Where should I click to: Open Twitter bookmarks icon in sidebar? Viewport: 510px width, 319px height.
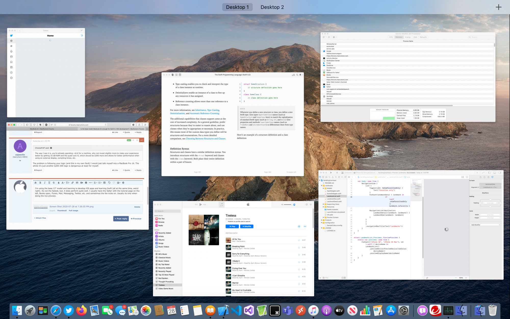11,62
